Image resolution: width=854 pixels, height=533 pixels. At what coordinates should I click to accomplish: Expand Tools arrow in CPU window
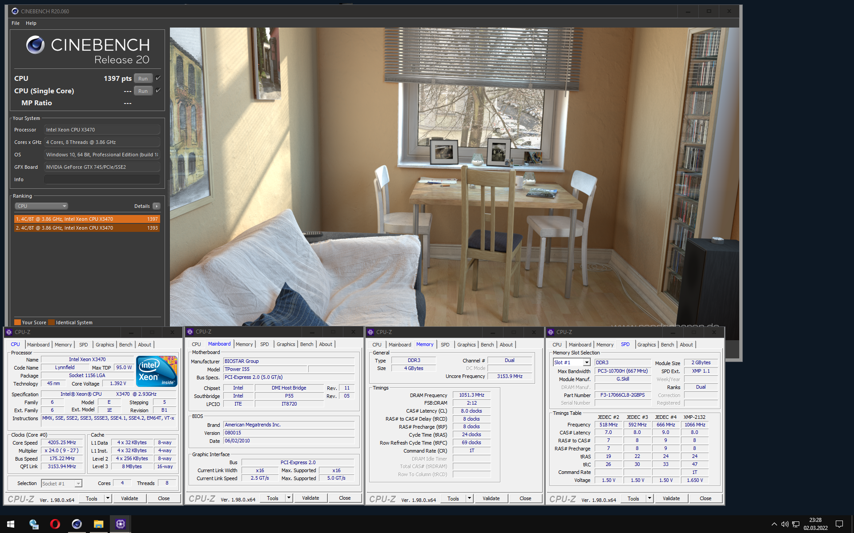108,498
